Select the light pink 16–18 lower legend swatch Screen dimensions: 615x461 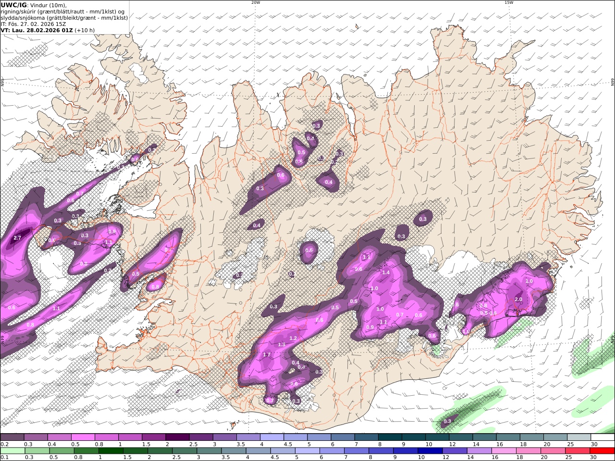tap(503, 451)
